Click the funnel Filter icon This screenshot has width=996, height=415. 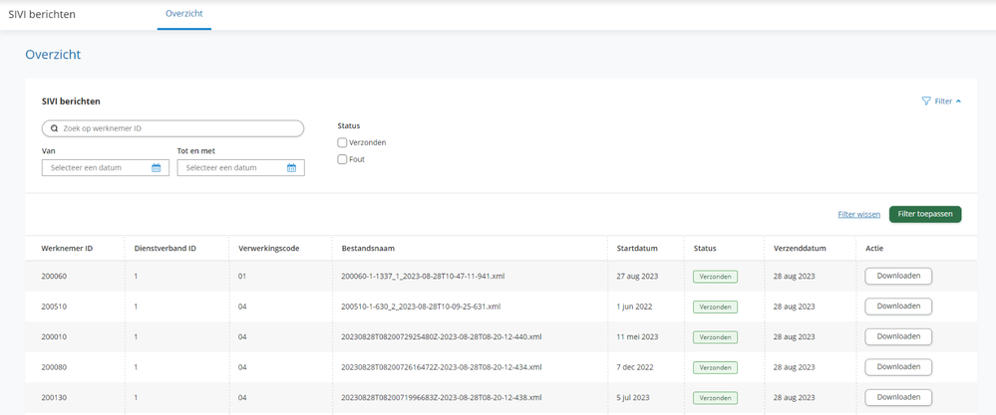tap(926, 102)
